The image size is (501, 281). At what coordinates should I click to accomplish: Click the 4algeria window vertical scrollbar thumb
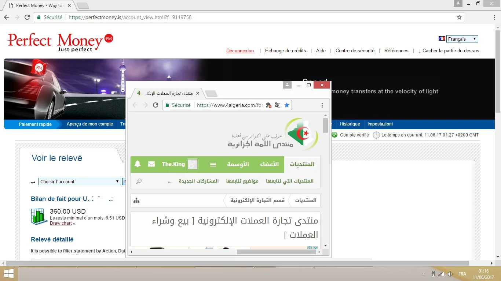326,125
